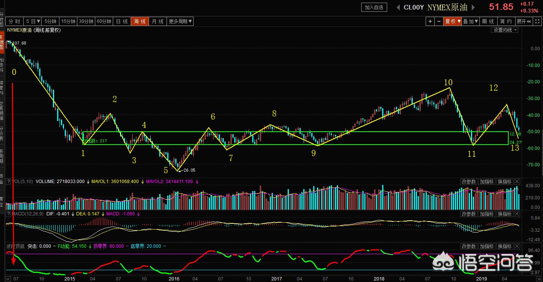Switch to 分时 intraday view
Screen dimensions: 543x282
pyautogui.click(x=14, y=22)
